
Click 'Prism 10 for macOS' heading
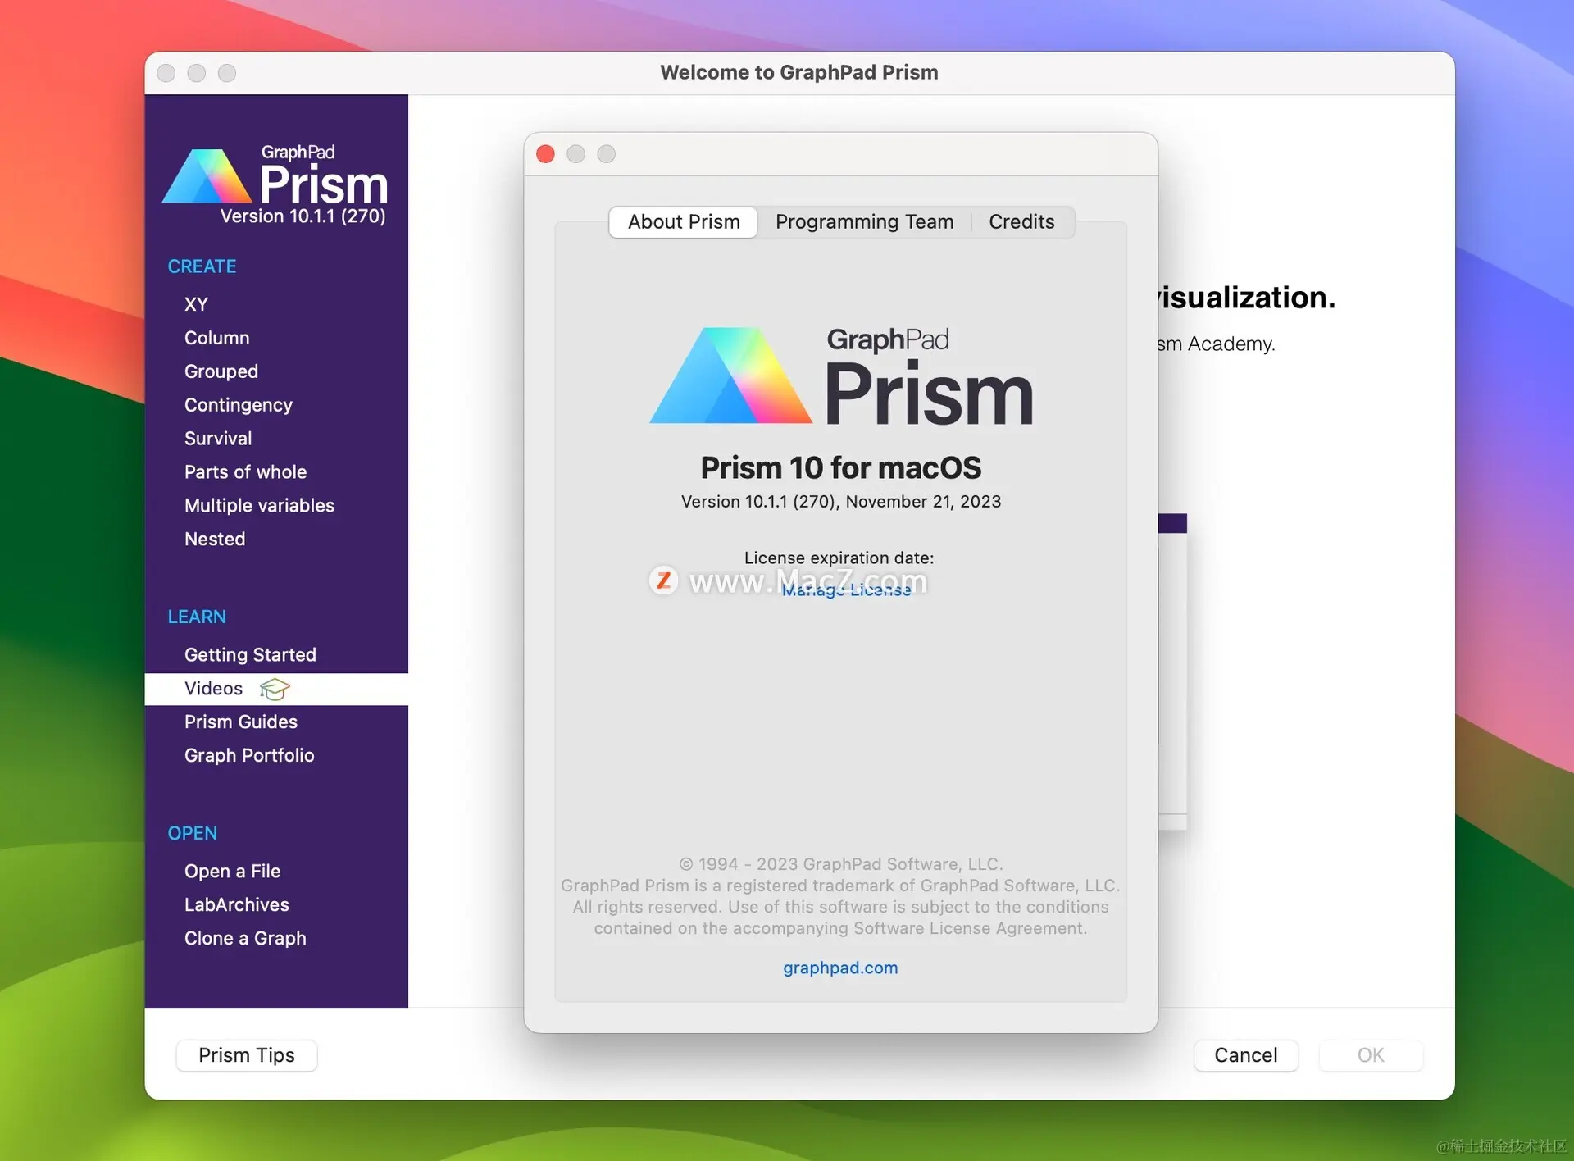point(840,468)
